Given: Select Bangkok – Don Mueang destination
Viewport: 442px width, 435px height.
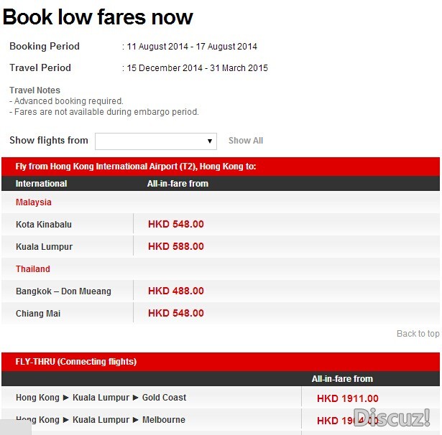Looking at the screenshot, I should (x=63, y=291).
